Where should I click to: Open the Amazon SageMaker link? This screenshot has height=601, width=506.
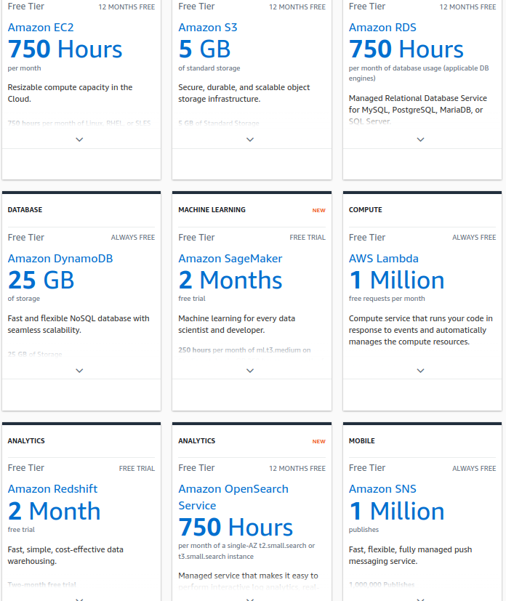[230, 259]
